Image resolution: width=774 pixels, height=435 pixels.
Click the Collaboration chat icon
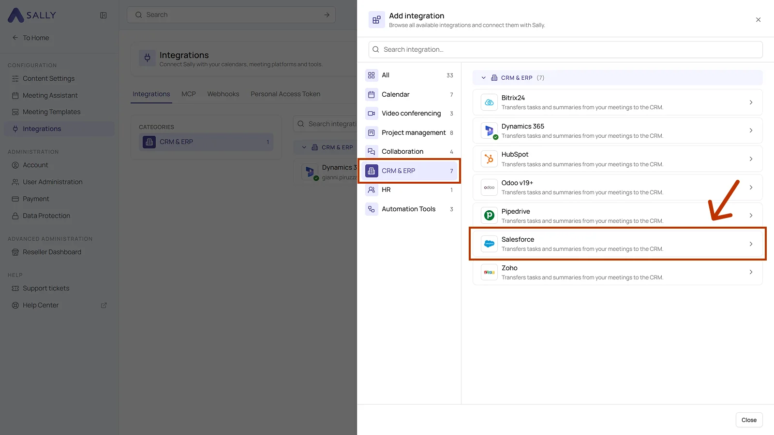coord(372,152)
